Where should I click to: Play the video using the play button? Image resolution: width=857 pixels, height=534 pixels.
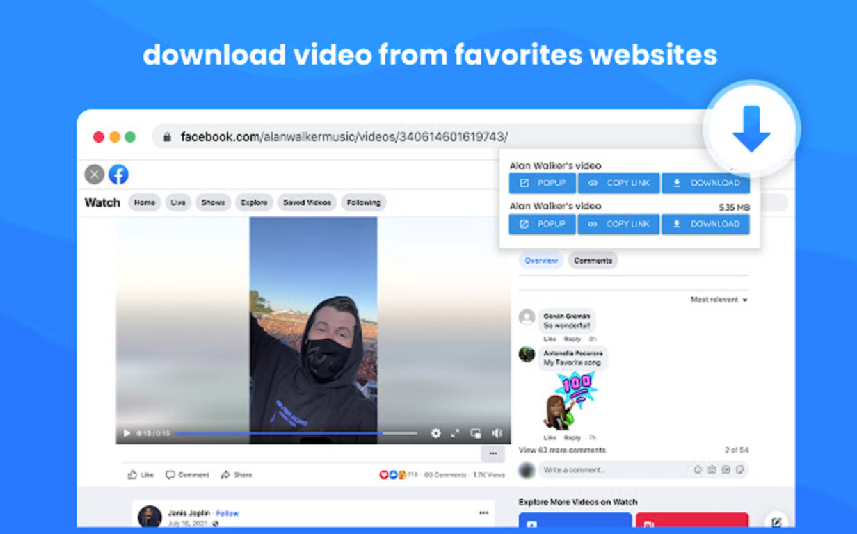click(x=127, y=433)
